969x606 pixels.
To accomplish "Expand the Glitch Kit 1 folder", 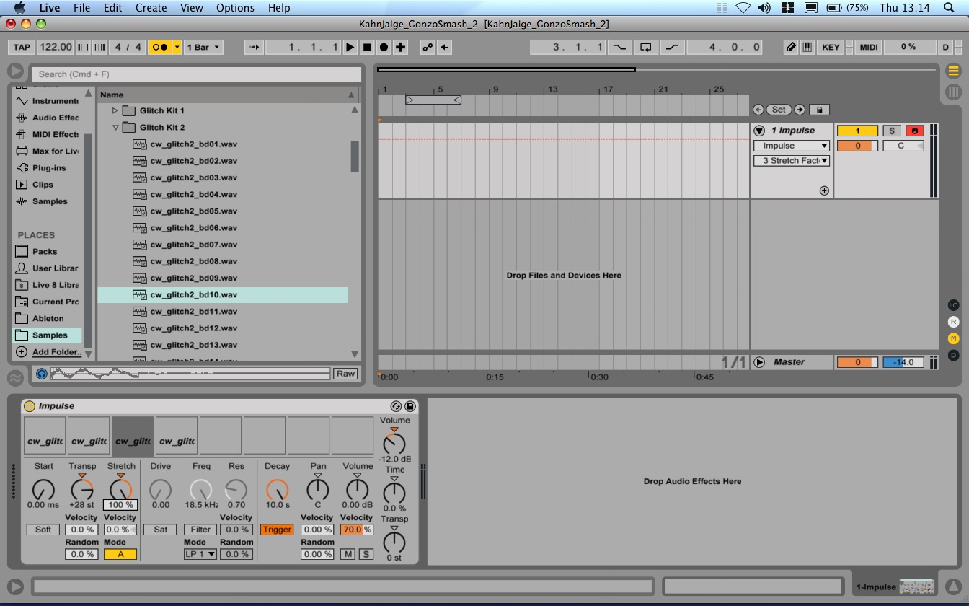I will tap(115, 110).
